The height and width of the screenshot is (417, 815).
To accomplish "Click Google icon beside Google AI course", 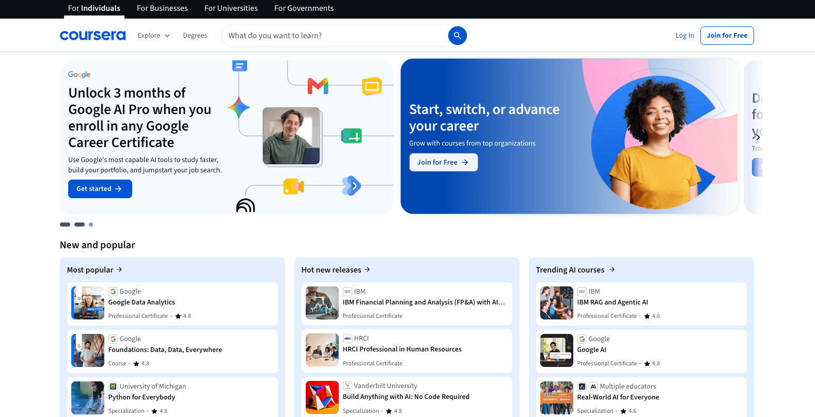I will pos(582,339).
